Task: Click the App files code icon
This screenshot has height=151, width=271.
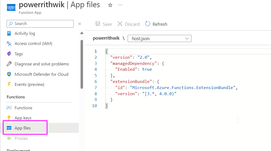Action: [x=9, y=128]
